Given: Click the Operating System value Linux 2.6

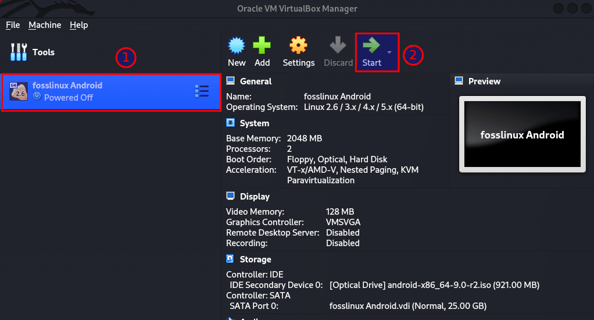Looking at the screenshot, I should 364,107.
